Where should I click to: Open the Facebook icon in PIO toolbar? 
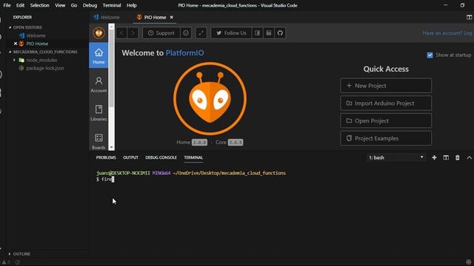tap(257, 33)
